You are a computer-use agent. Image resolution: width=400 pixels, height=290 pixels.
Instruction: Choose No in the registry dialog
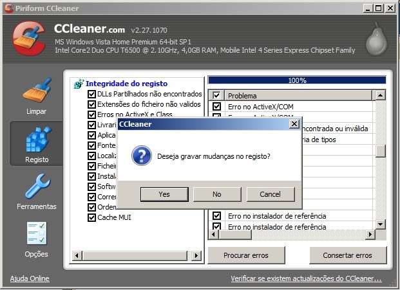(x=217, y=194)
